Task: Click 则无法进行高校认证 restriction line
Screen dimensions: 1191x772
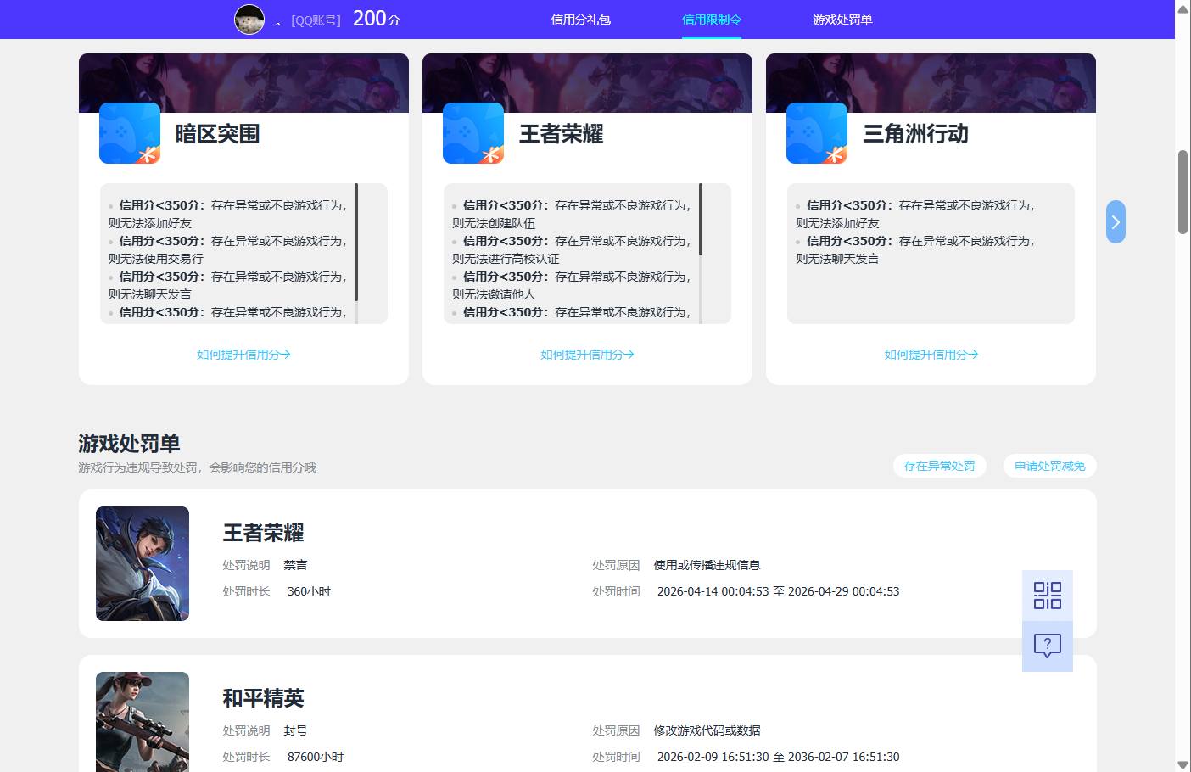Action: pos(506,259)
